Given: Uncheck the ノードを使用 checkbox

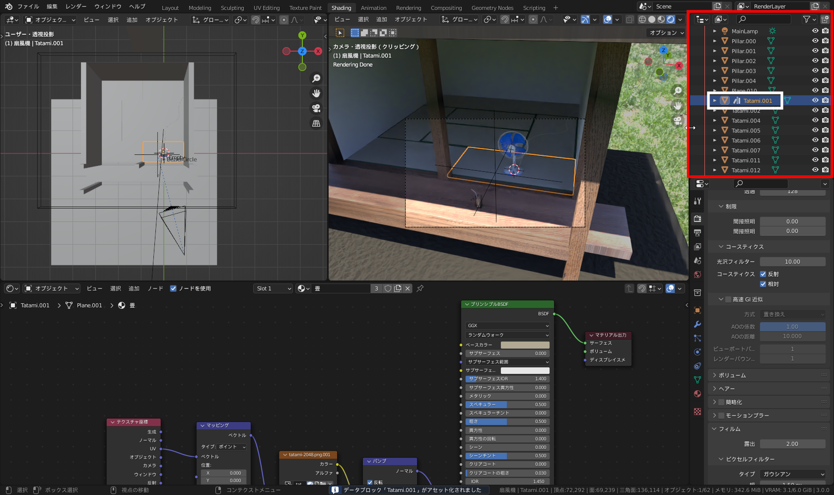Looking at the screenshot, I should pos(173,288).
